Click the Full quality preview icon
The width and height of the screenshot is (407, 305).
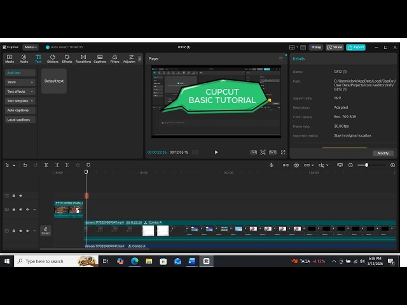pos(254,152)
